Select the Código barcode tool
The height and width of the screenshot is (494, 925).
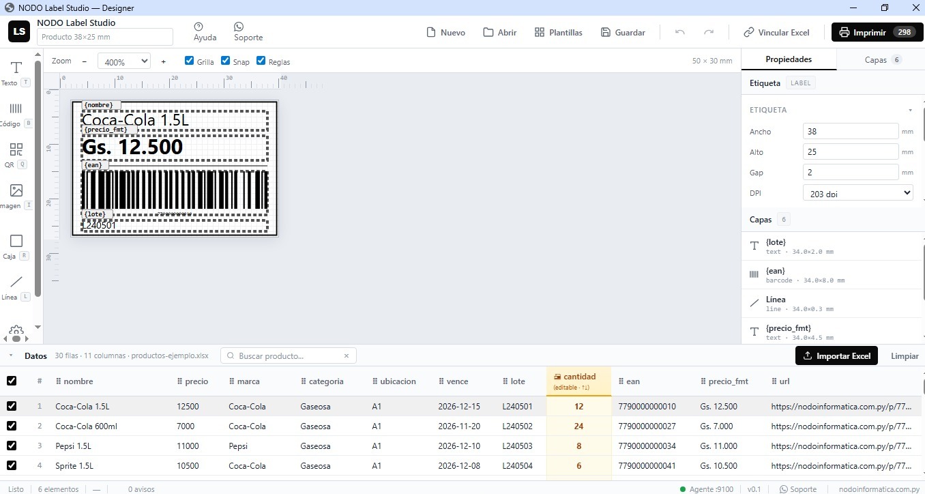[16, 114]
